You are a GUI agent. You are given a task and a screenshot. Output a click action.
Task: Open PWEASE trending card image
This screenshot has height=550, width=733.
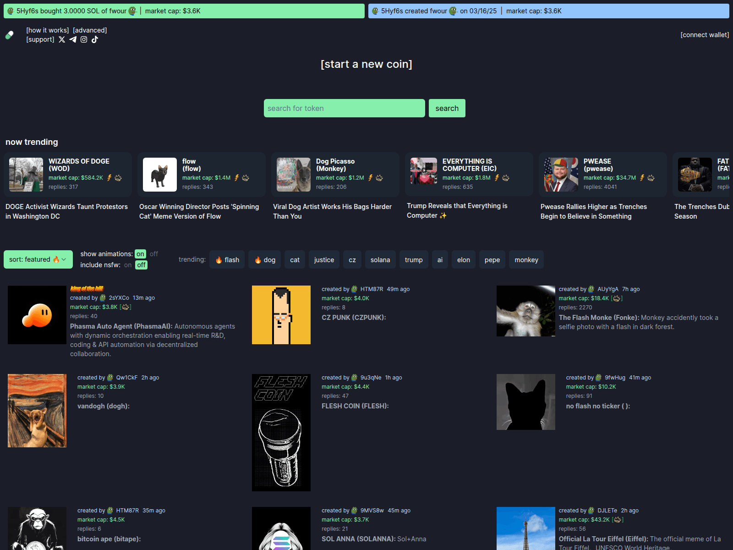tap(561, 175)
